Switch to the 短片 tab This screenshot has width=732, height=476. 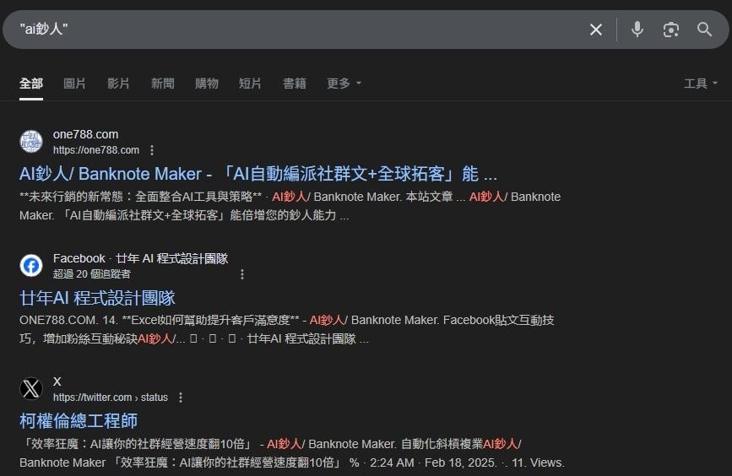pos(250,84)
